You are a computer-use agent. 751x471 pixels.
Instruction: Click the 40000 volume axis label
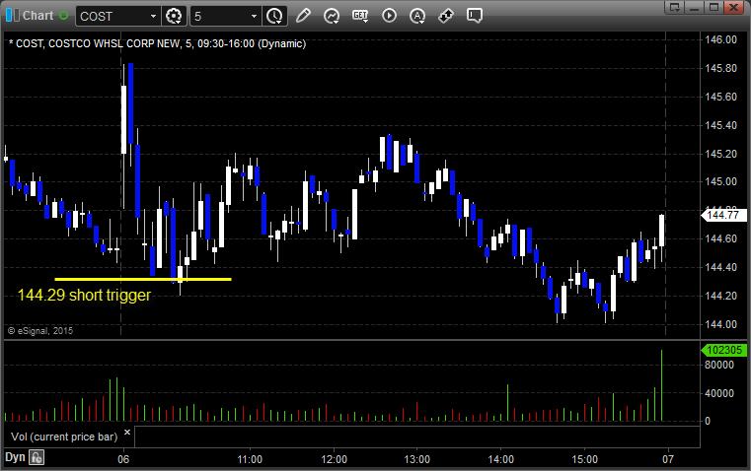(719, 393)
